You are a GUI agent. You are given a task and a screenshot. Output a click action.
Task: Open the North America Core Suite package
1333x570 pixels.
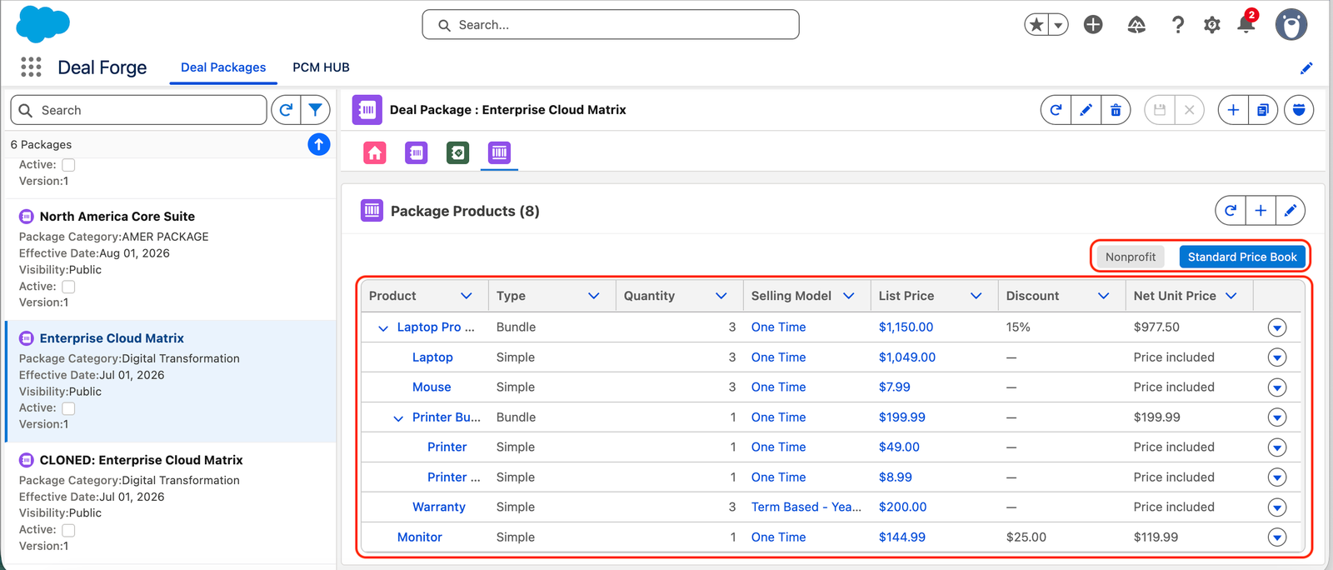117,217
